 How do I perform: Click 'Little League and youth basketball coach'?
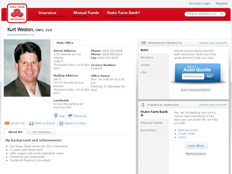pyautogui.click(x=37, y=153)
